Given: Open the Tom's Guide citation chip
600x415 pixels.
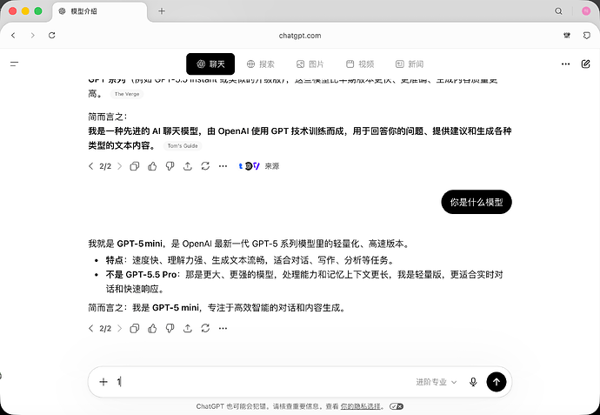Looking at the screenshot, I should click(183, 146).
